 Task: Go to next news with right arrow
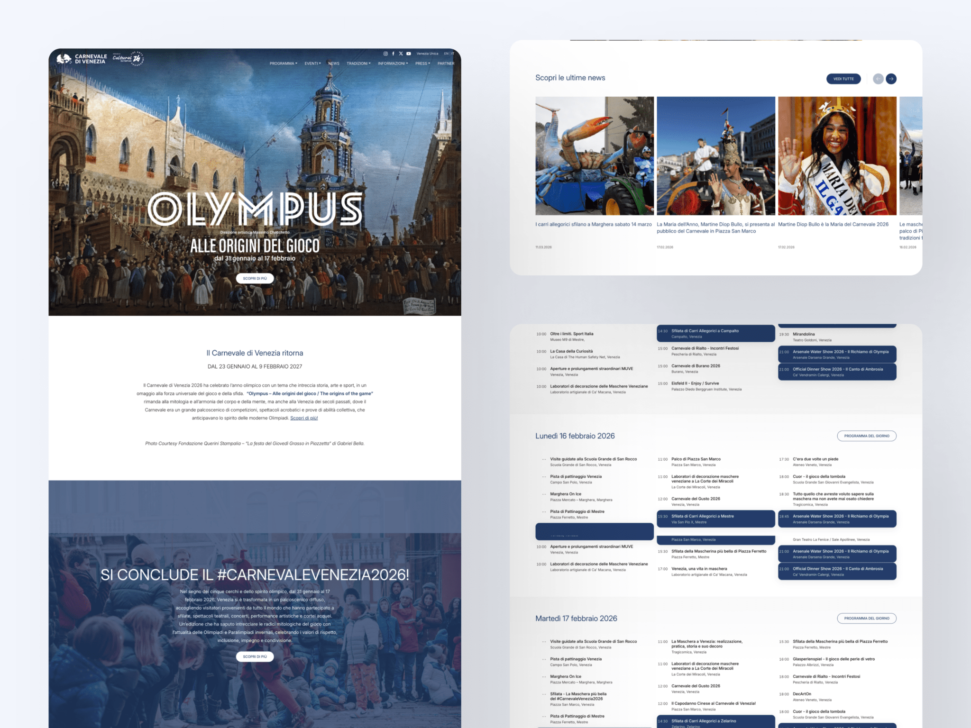point(891,79)
